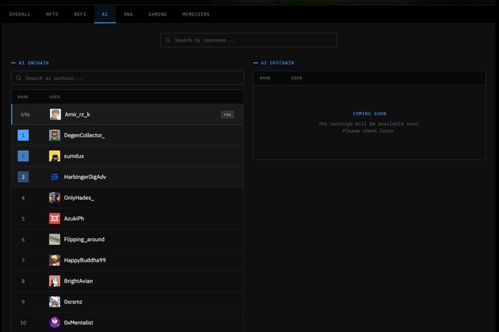Click the rank 3 badge
The image size is (499, 332).
coord(23,177)
